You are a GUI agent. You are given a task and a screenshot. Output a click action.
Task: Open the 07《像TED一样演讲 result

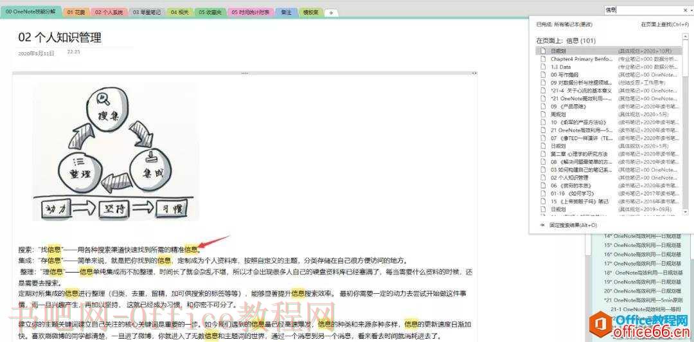point(609,138)
